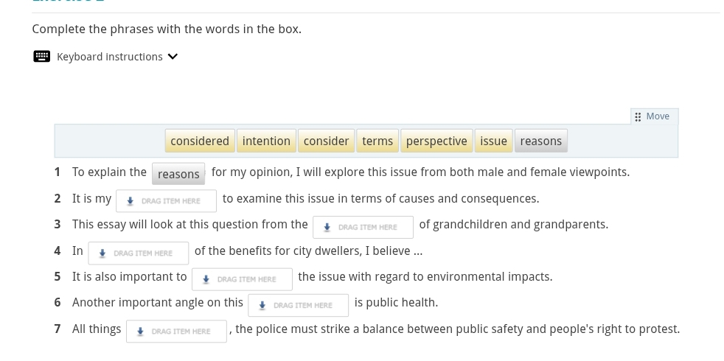Pick the 'consider' word tile
The height and width of the screenshot is (361, 724).
[326, 141]
